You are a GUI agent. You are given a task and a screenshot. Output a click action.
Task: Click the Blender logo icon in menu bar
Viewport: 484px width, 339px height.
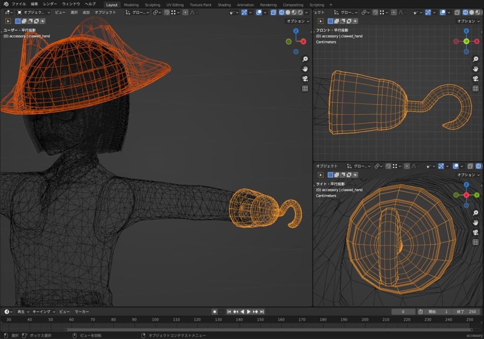pos(6,4)
